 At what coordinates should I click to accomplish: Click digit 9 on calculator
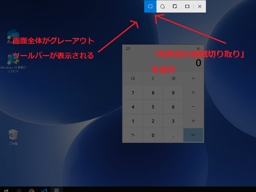coord(173,93)
